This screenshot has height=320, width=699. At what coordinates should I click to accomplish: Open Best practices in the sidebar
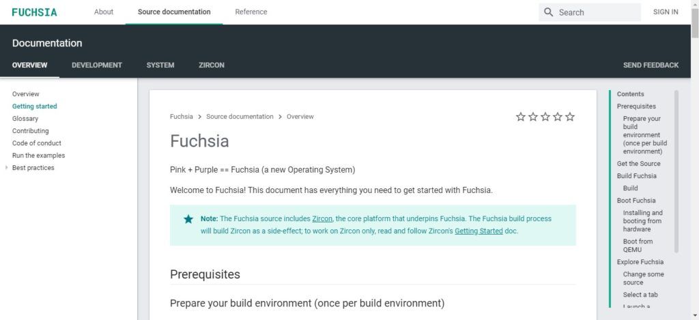(x=33, y=168)
